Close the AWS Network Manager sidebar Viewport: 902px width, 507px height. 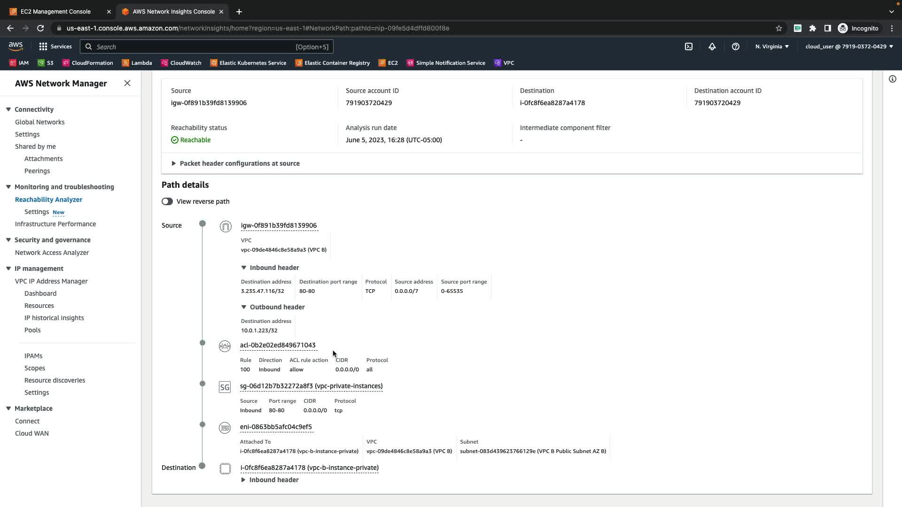click(x=127, y=83)
